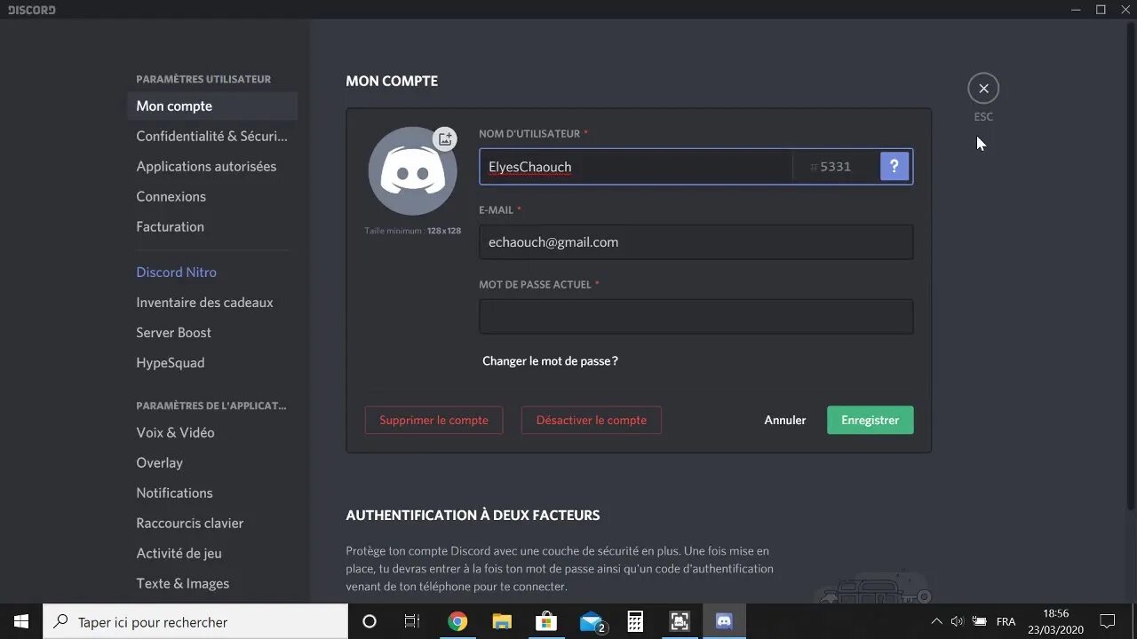Switch the FRA keyboard language indicator
Screen dimensions: 1137x639
(1006, 621)
